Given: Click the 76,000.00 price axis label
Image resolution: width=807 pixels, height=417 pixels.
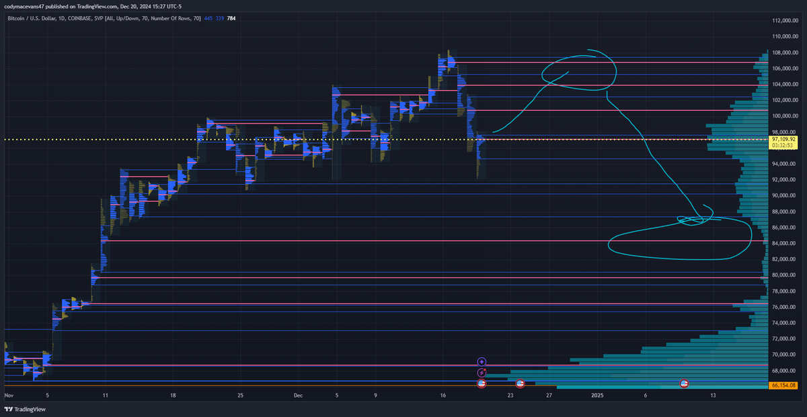Looking at the screenshot, I should point(784,307).
